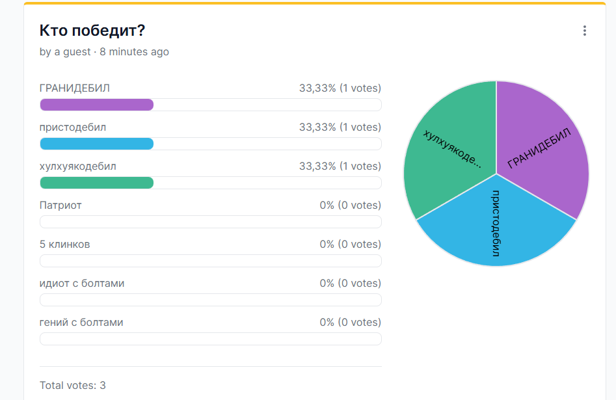Click the пристодебил option label
This screenshot has height=400, width=616.
[73, 127]
